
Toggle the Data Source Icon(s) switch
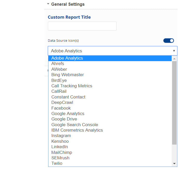click(x=169, y=40)
